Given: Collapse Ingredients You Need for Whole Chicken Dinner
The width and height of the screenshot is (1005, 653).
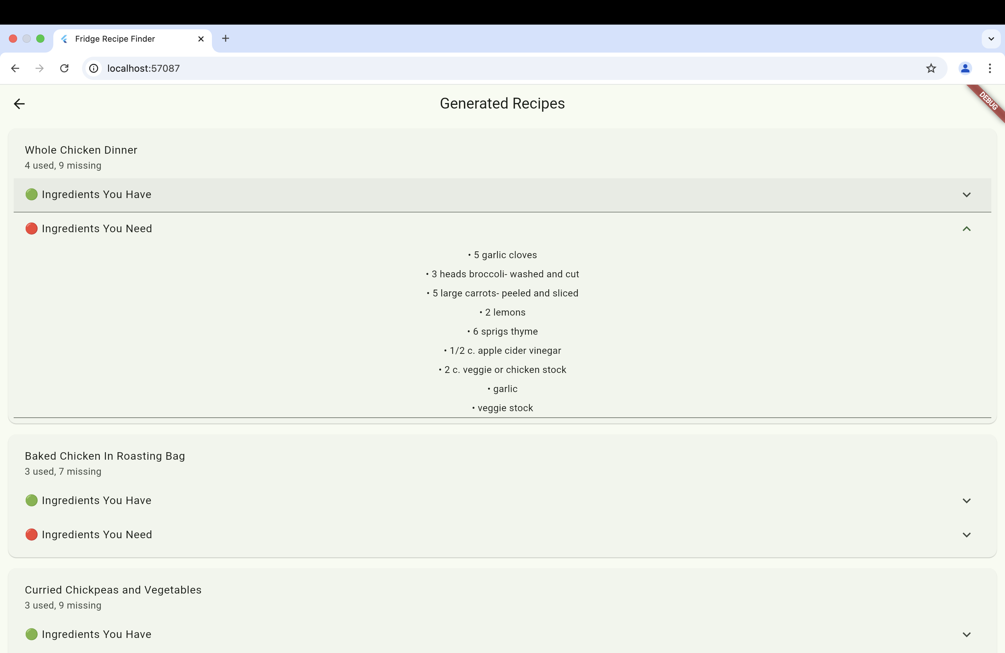Looking at the screenshot, I should point(966,229).
